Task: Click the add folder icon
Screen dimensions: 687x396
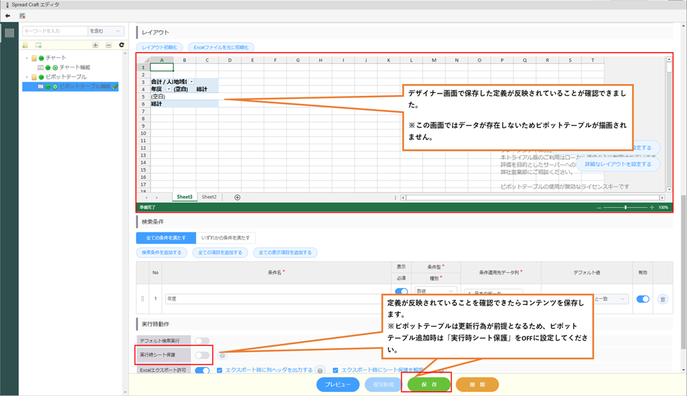Action: point(26,45)
